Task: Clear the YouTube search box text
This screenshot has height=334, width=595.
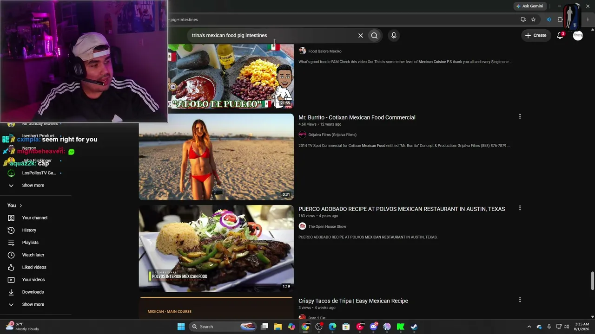Action: (360, 35)
